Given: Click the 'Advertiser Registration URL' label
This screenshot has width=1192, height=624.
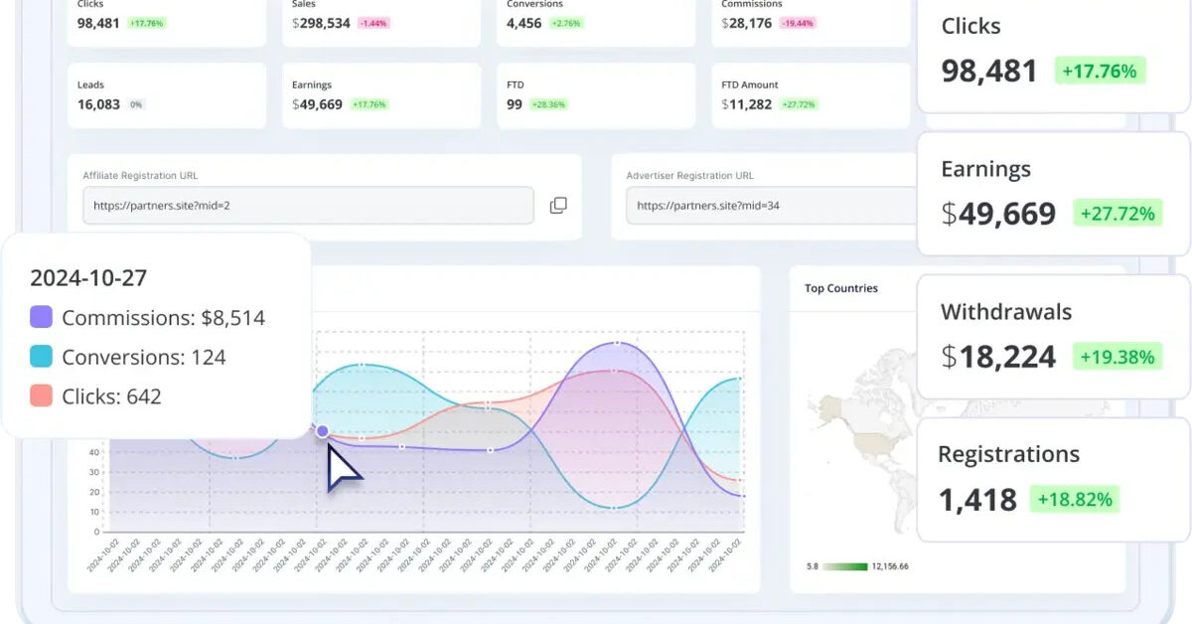Looking at the screenshot, I should [689, 176].
